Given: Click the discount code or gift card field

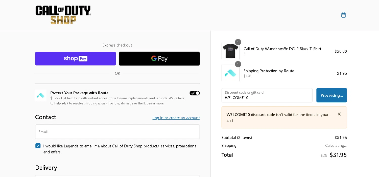Looking at the screenshot, I should pos(267,95).
